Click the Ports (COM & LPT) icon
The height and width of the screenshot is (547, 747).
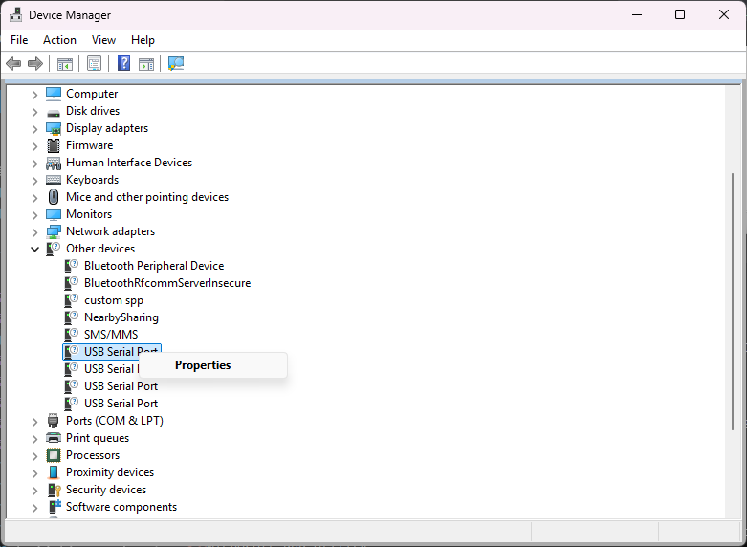pos(54,421)
